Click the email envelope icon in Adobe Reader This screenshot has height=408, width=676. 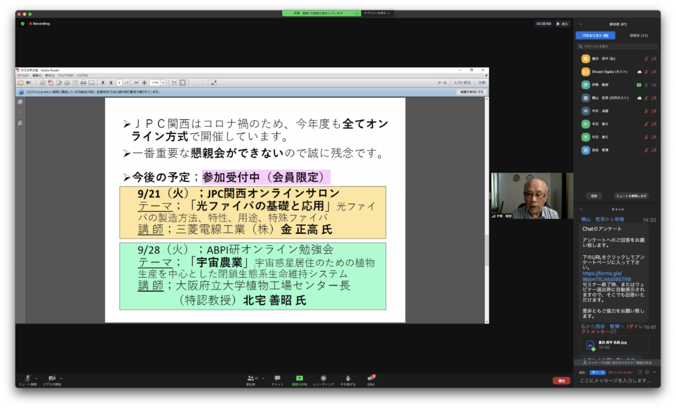tap(91, 82)
